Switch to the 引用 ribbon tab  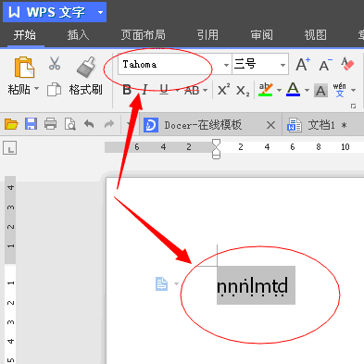[x=207, y=35]
